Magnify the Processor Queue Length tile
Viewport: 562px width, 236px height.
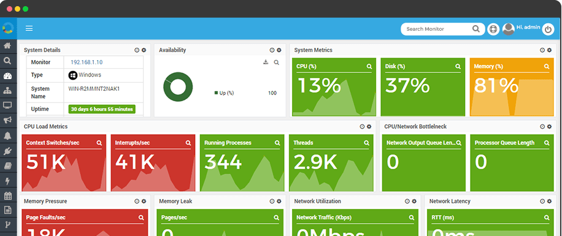pos(547,143)
